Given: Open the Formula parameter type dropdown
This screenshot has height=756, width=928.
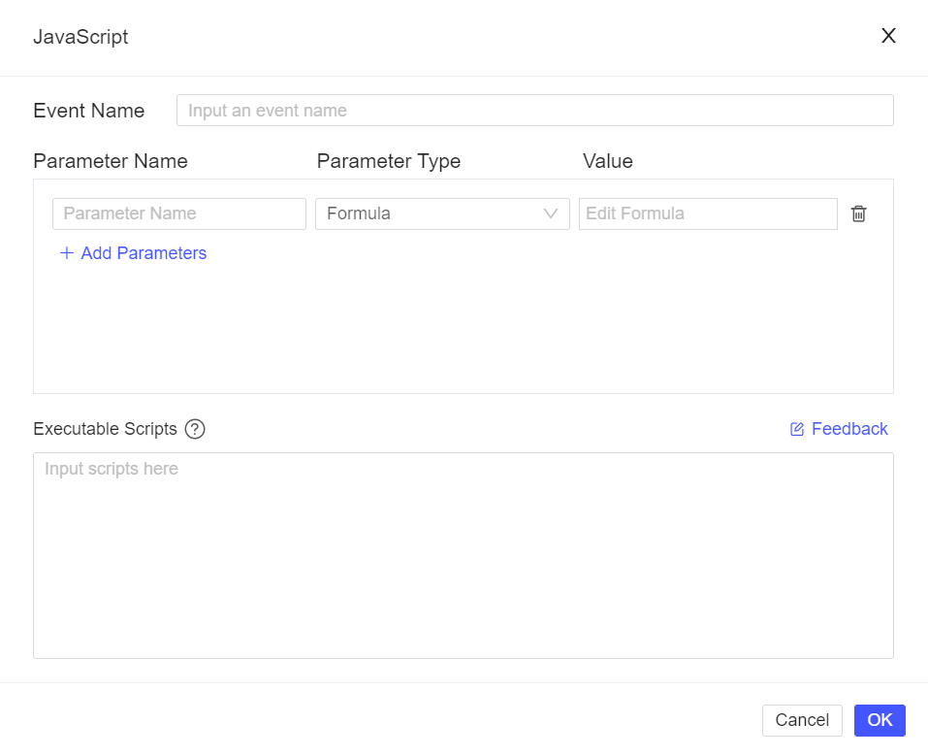Looking at the screenshot, I should 442,214.
